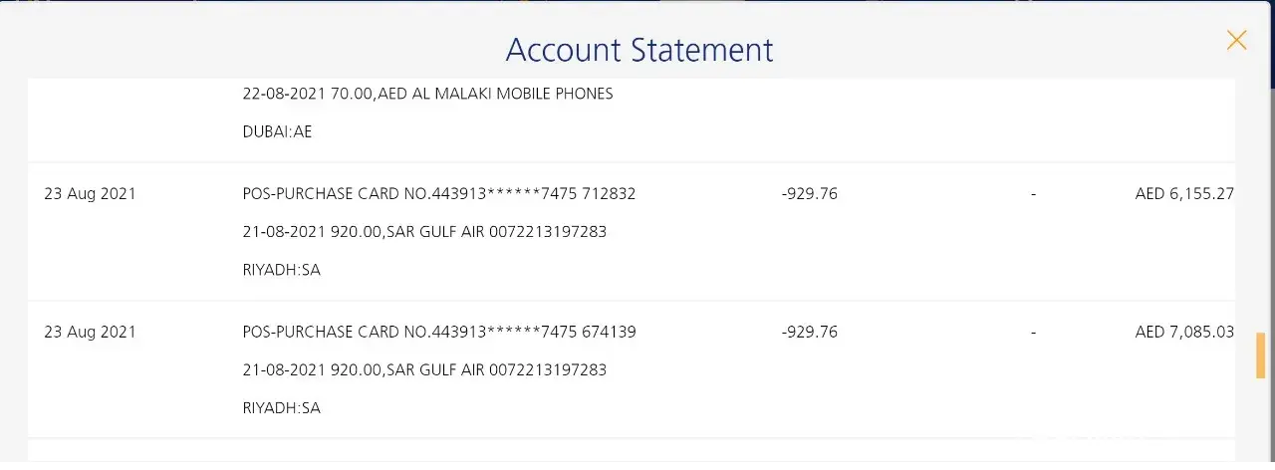
Task: Click the date of transaction 674139
Action: (x=90, y=332)
